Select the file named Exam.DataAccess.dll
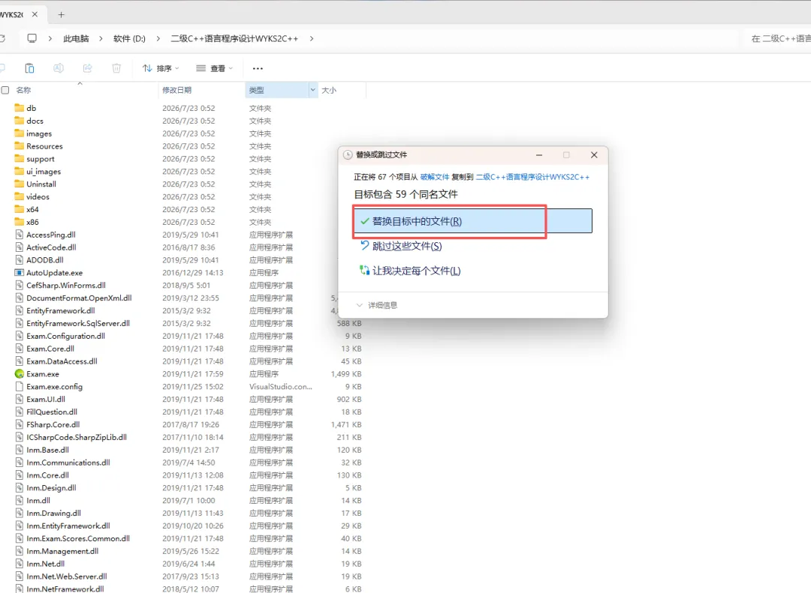811x593 pixels. 62,361
